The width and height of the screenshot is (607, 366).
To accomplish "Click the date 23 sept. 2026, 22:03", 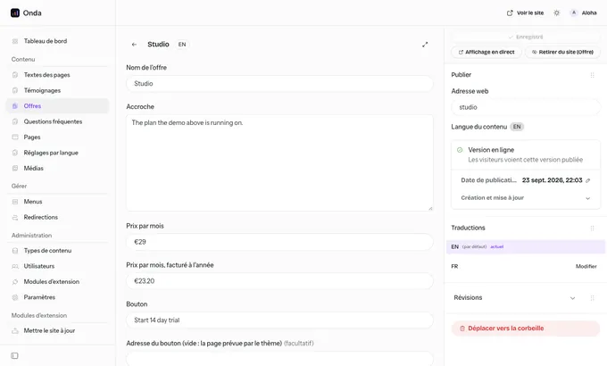I will pos(552,180).
